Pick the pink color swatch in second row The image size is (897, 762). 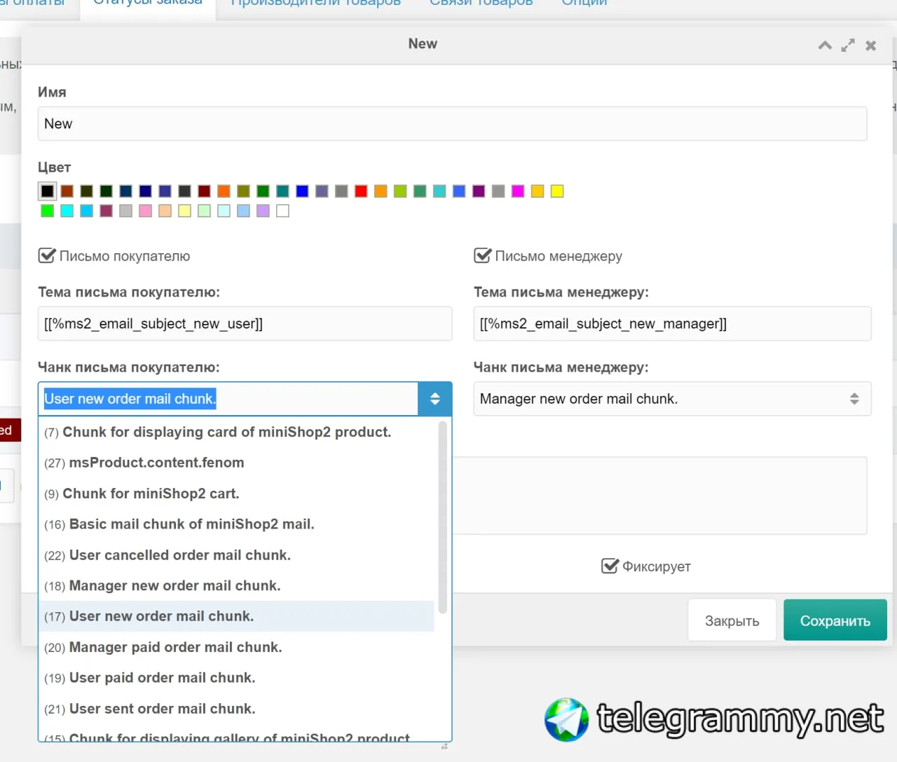click(x=145, y=211)
